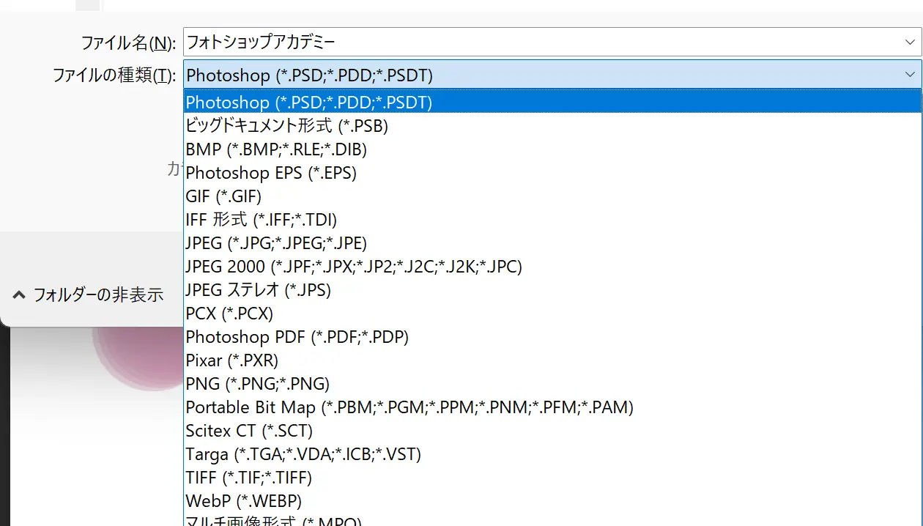Choose TIFF (*.TIF;*.TIFF) file type
This screenshot has width=923, height=526.
552,477
